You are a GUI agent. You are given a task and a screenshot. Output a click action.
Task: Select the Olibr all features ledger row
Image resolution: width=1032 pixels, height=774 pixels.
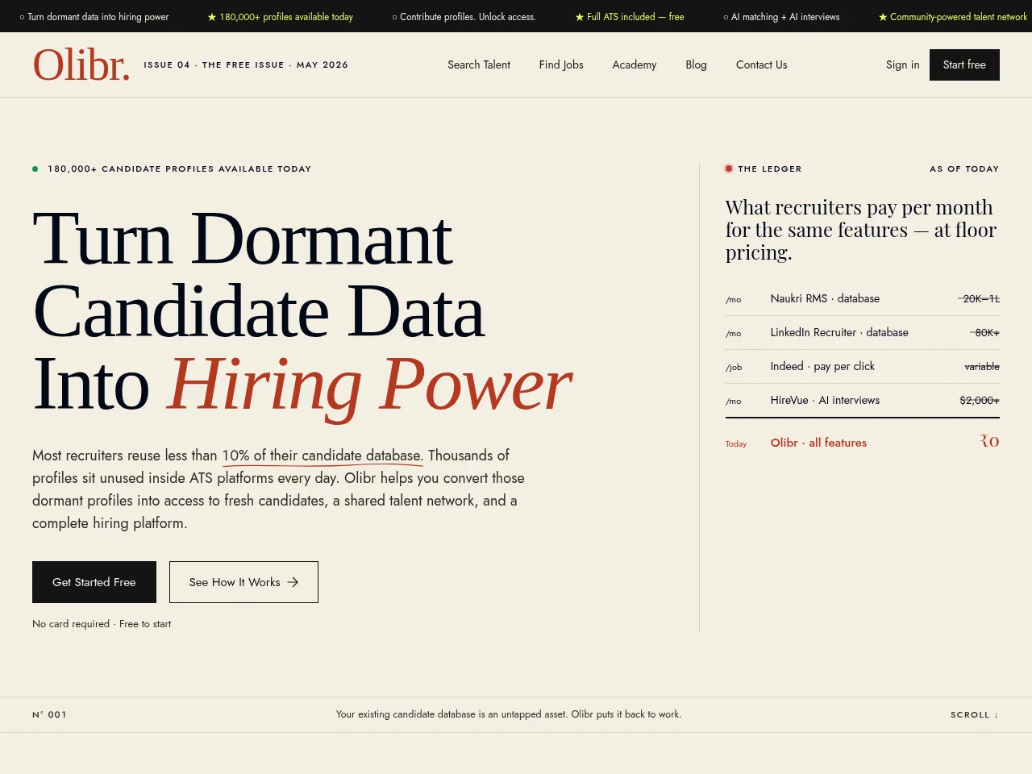click(x=862, y=442)
